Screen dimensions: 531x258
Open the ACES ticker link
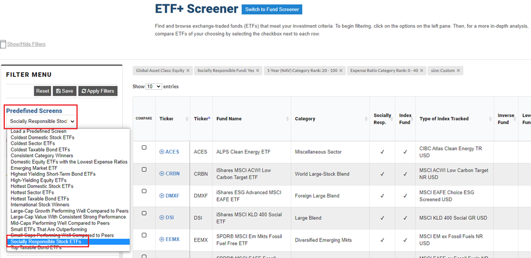coord(172,152)
